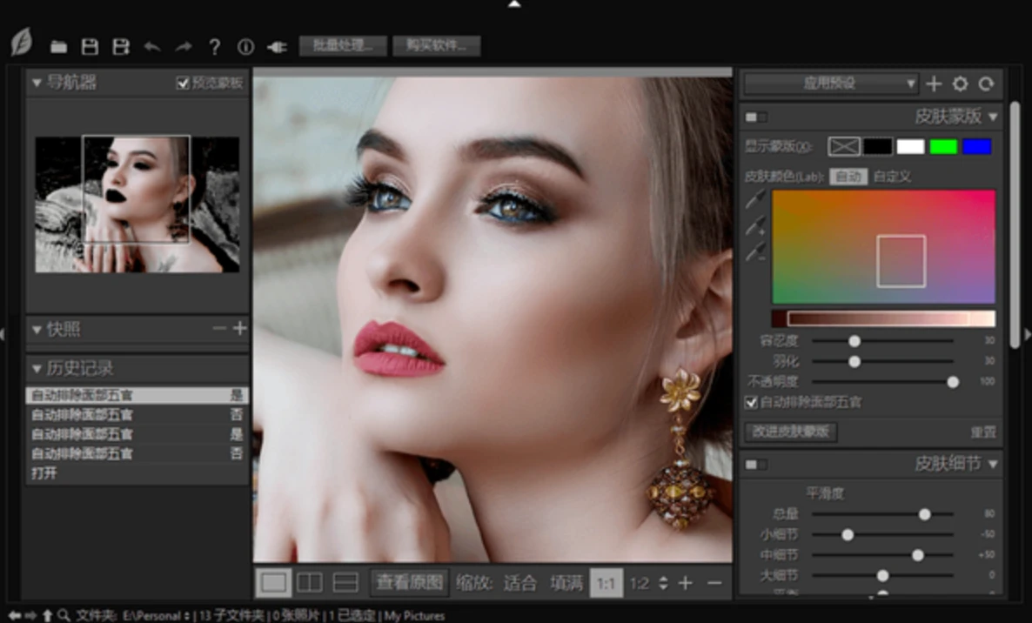Image resolution: width=1032 pixels, height=623 pixels.
Task: Click the 改进皮肤蒙版 button
Action: coord(789,432)
